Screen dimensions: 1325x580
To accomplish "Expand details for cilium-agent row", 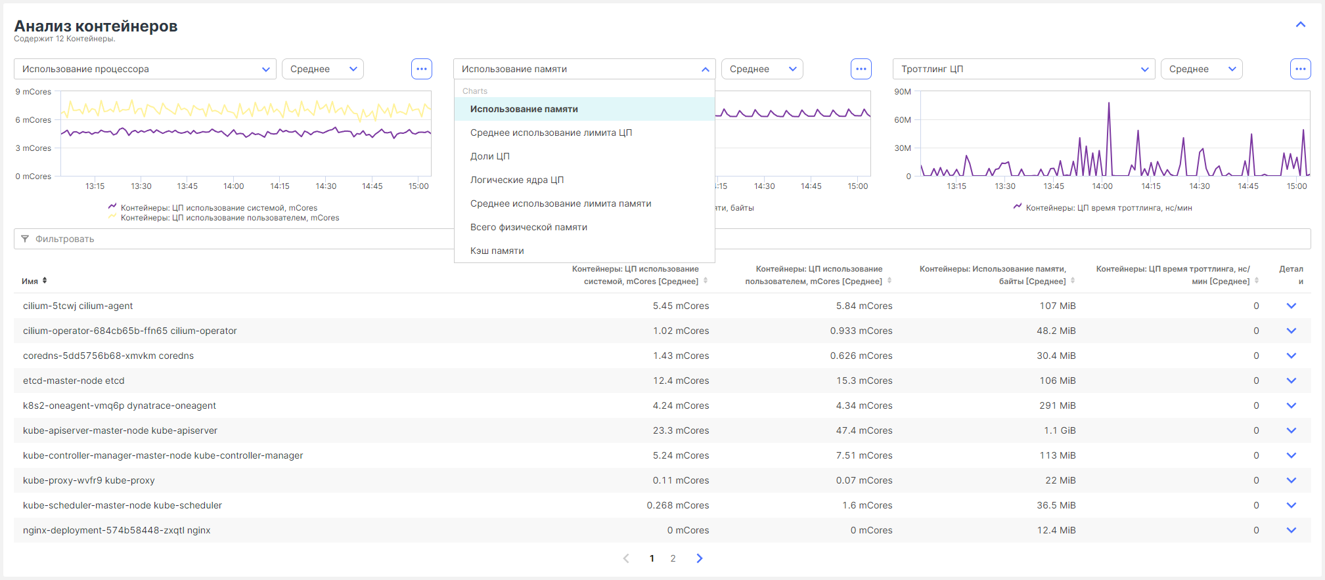I will coord(1291,306).
